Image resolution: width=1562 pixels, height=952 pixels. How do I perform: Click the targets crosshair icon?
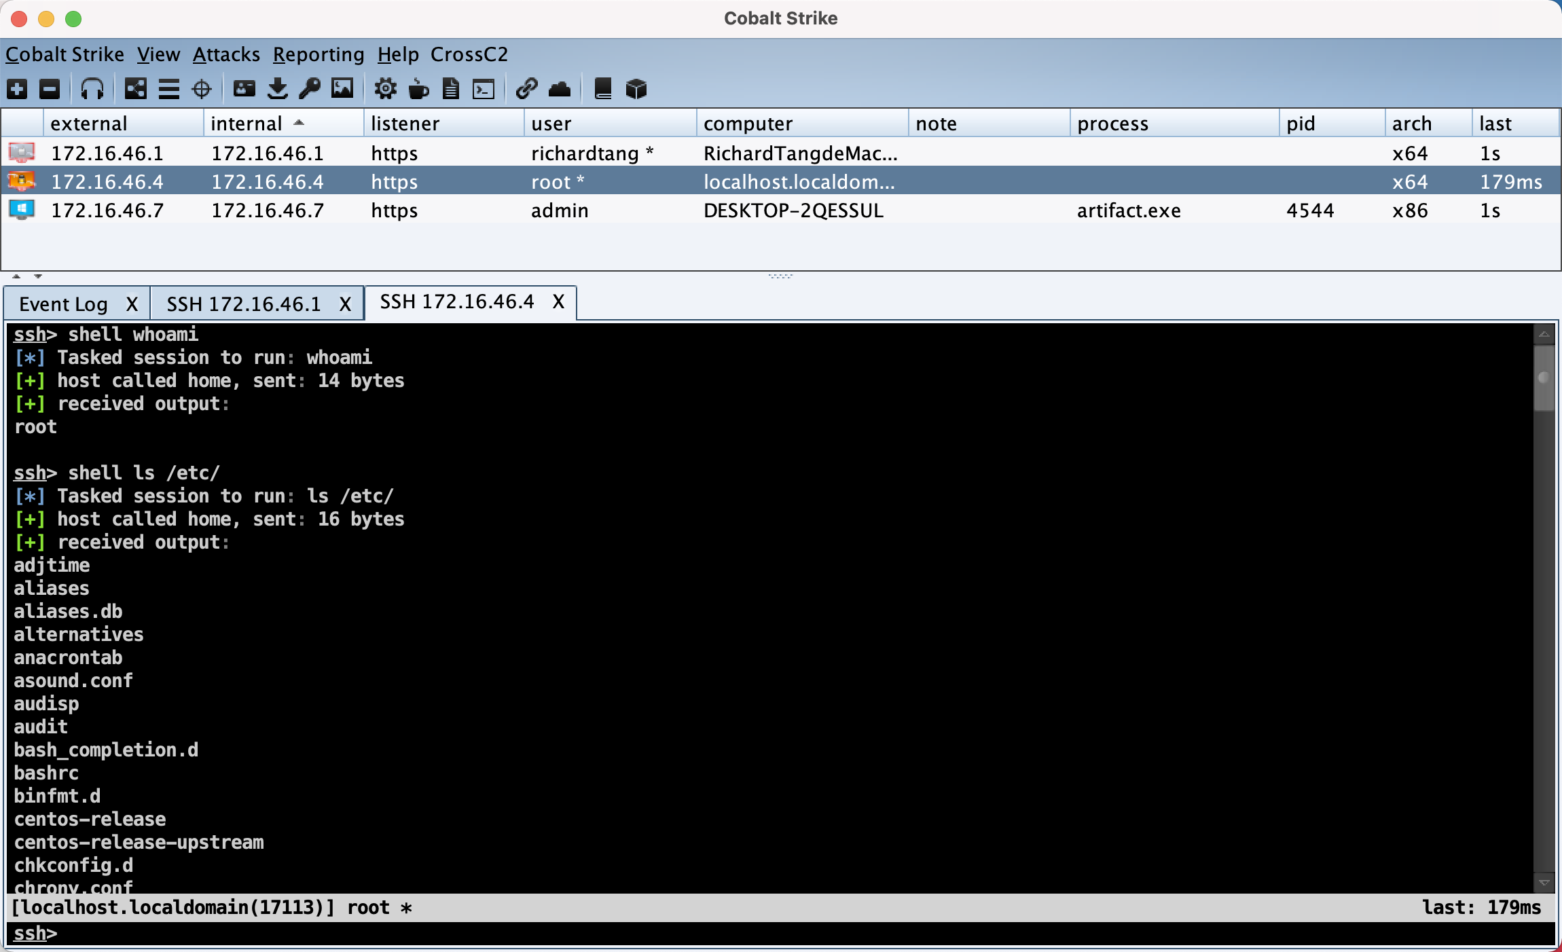[x=202, y=89]
